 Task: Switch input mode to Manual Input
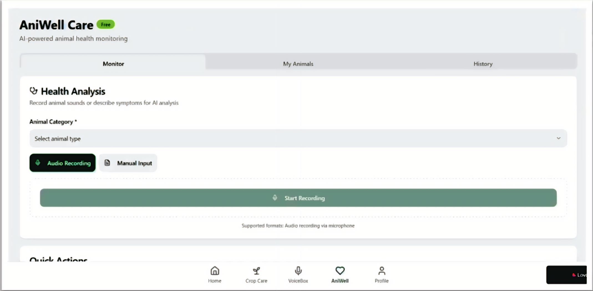(128, 163)
